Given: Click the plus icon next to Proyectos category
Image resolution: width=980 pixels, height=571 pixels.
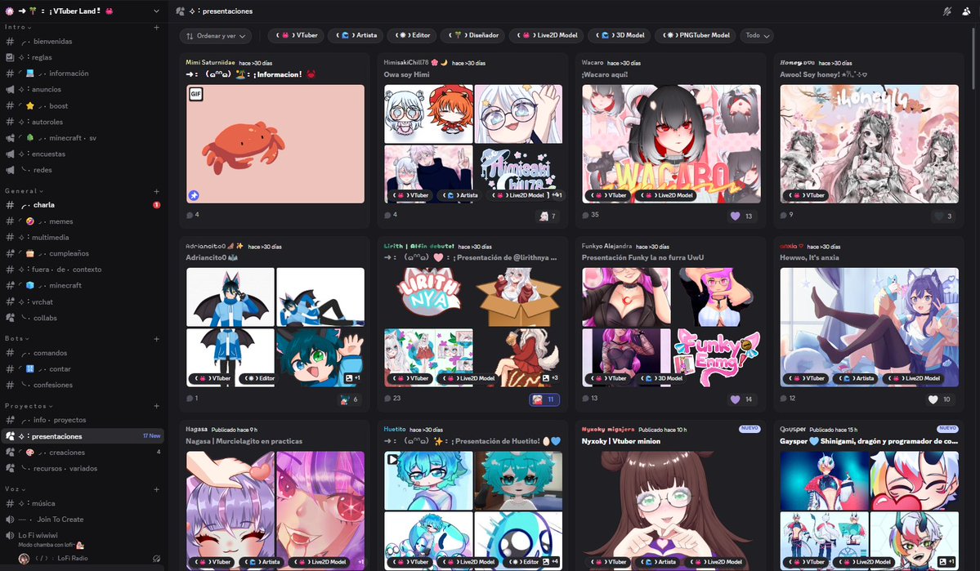Looking at the screenshot, I should tap(155, 405).
